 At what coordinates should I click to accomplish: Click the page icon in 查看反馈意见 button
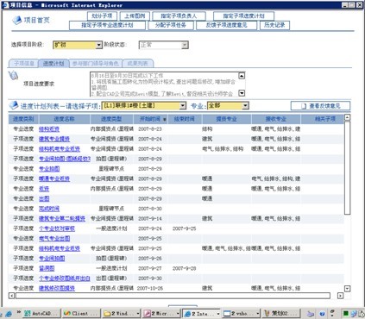304,106
